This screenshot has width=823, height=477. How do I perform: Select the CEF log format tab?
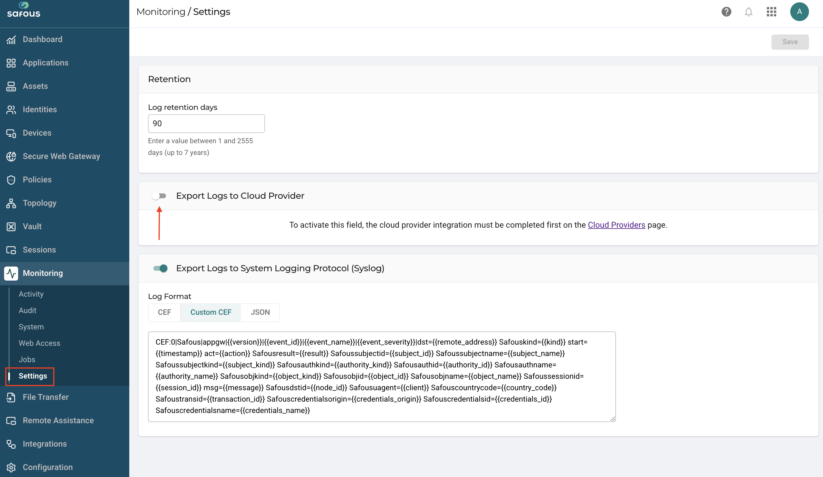pyautogui.click(x=164, y=312)
